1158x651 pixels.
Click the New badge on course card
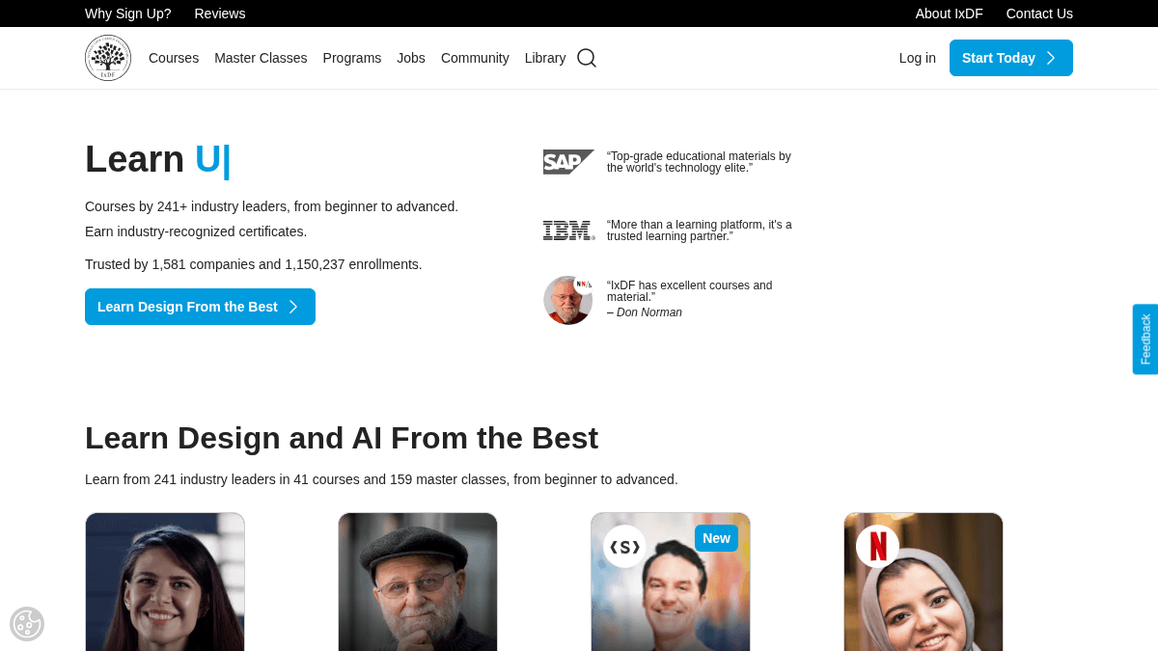[x=716, y=538]
